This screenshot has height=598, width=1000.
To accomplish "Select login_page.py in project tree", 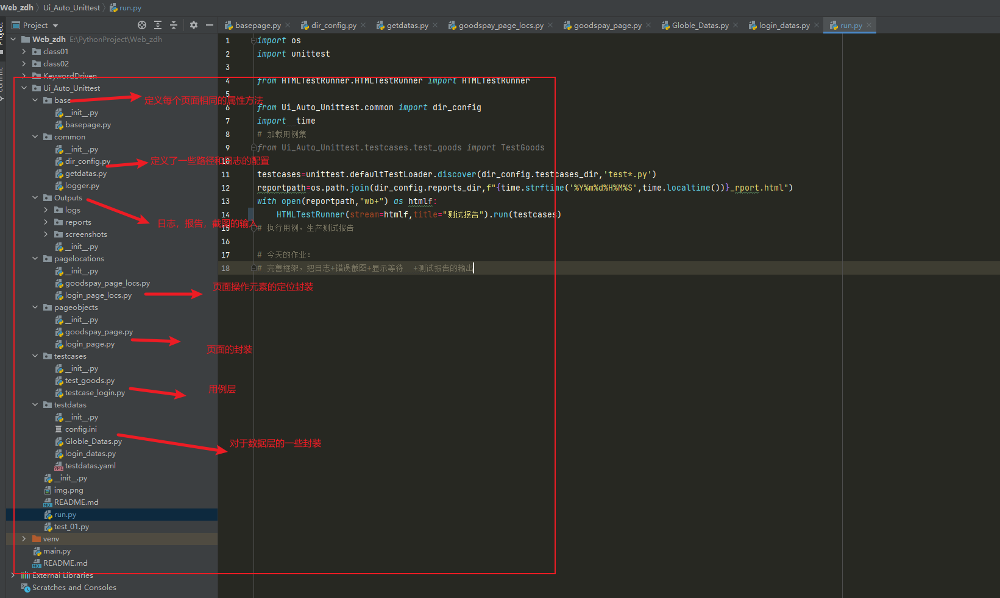I will 90,344.
